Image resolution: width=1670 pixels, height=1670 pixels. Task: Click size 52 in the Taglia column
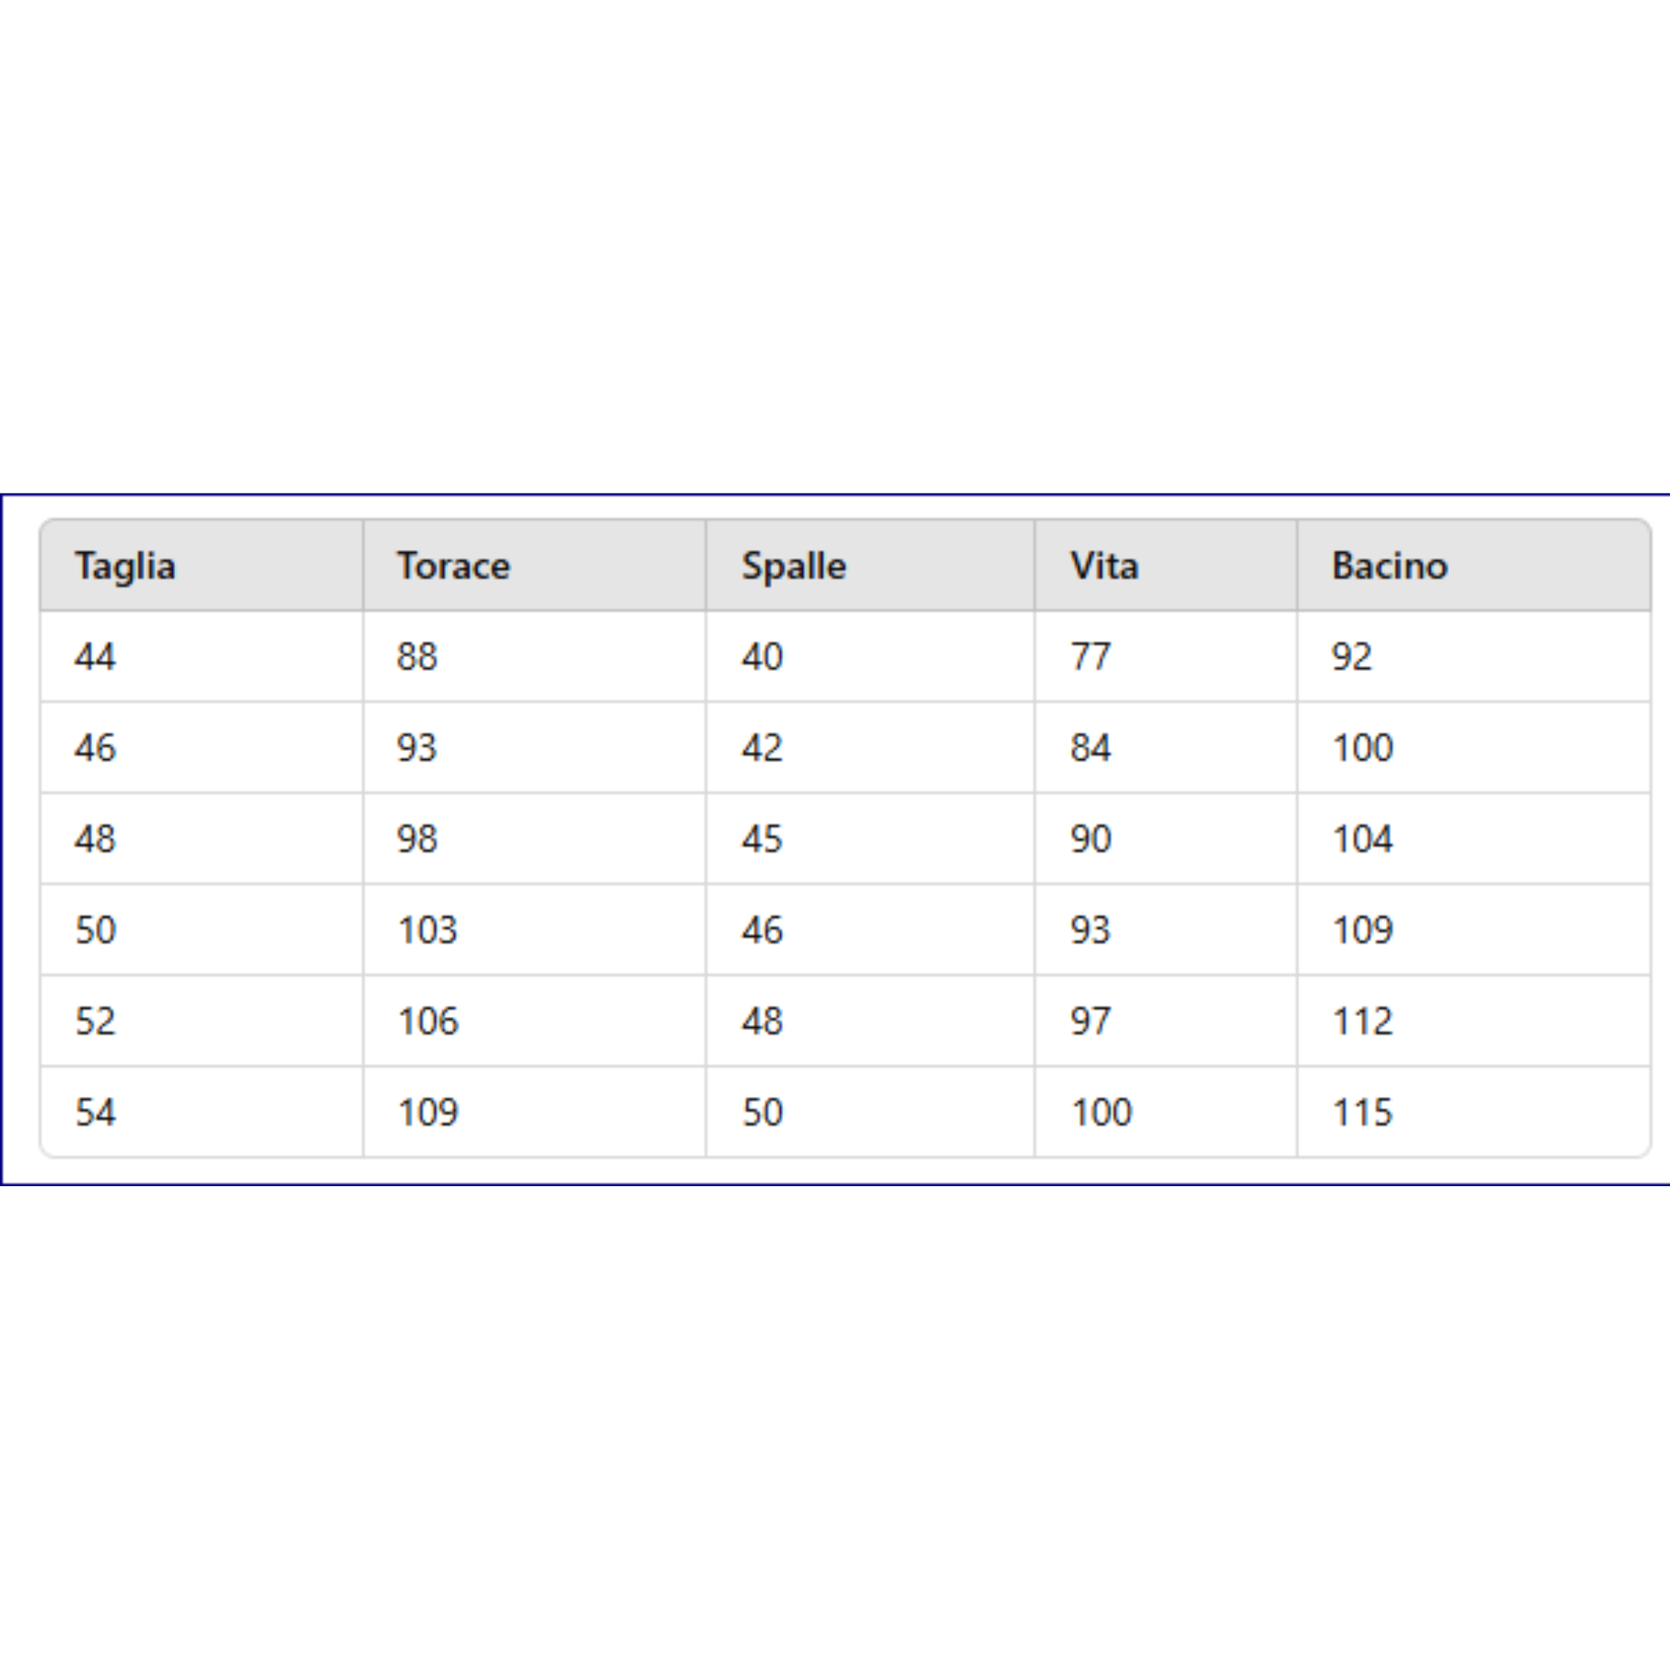(95, 1022)
